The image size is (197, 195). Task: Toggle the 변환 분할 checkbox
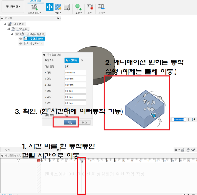[x=67, y=115]
